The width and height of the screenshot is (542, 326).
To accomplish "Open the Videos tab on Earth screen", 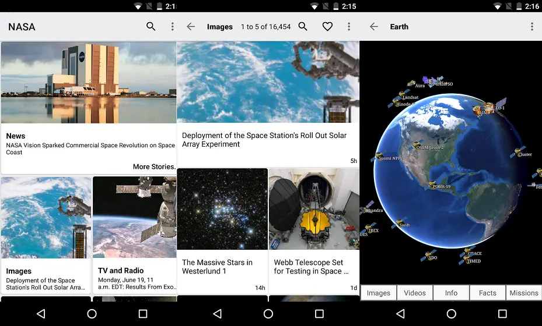I will tap(415, 293).
